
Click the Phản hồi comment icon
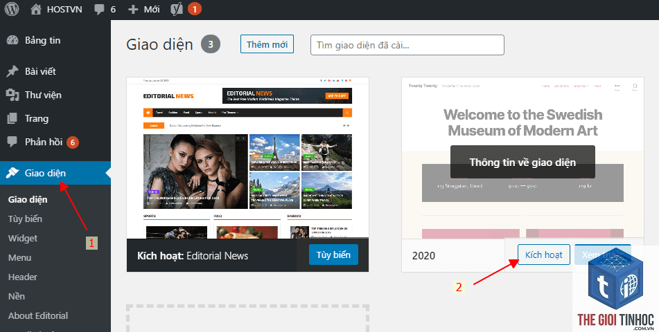coord(12,142)
